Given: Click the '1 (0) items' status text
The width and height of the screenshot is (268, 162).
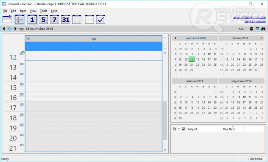Looking at the screenshot, I should click(255, 159).
